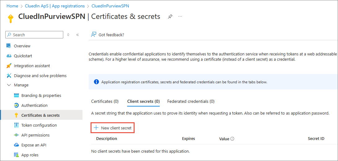This screenshot has height=161, width=338.
Task: Click the Expires column header
Action: [189, 139]
